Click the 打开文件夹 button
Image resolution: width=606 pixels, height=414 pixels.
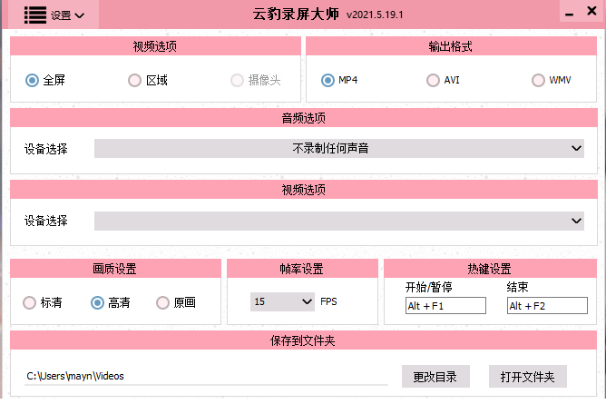pos(528,377)
